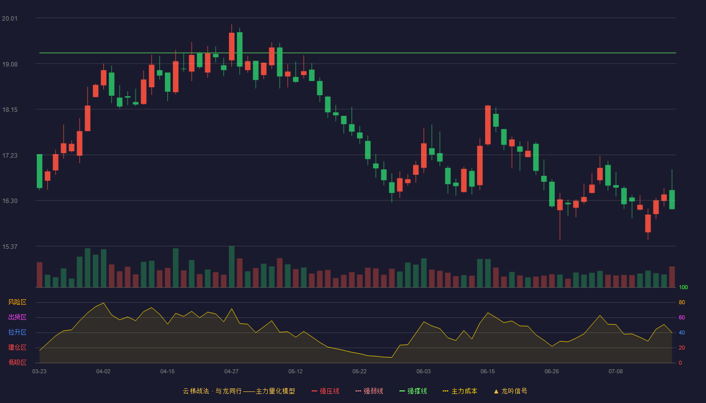
Task: Toggle the 强弱线 legend entry
Action: [369, 391]
